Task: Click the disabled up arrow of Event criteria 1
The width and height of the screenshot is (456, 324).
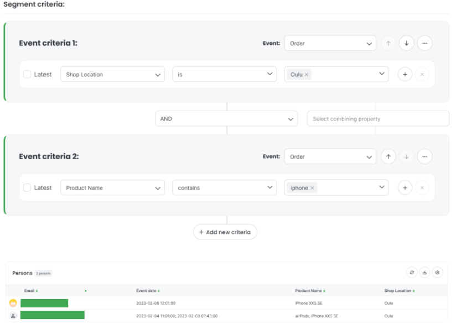Action: point(388,43)
